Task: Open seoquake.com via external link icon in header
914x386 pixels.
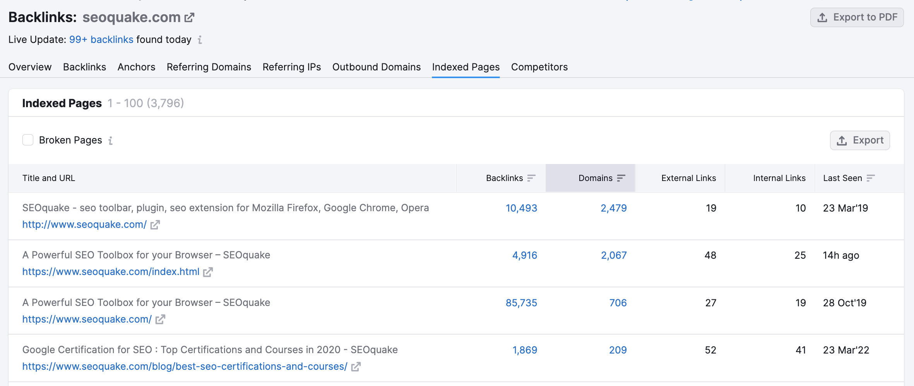Action: point(189,17)
